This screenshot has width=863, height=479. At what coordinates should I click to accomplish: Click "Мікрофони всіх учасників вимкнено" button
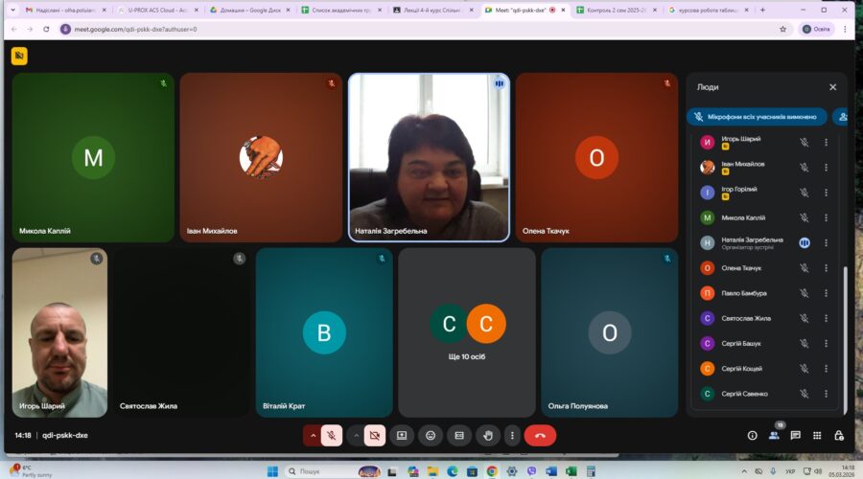[757, 117]
